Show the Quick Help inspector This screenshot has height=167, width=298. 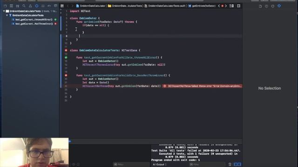pyautogui.click(x=273, y=6)
